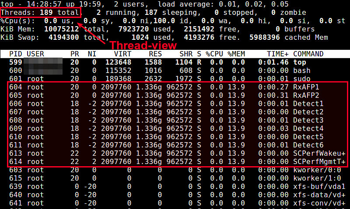The height and width of the screenshot is (209, 350).
Task: Click the SCPerfWakeu+ thread name
Action: 319,153
